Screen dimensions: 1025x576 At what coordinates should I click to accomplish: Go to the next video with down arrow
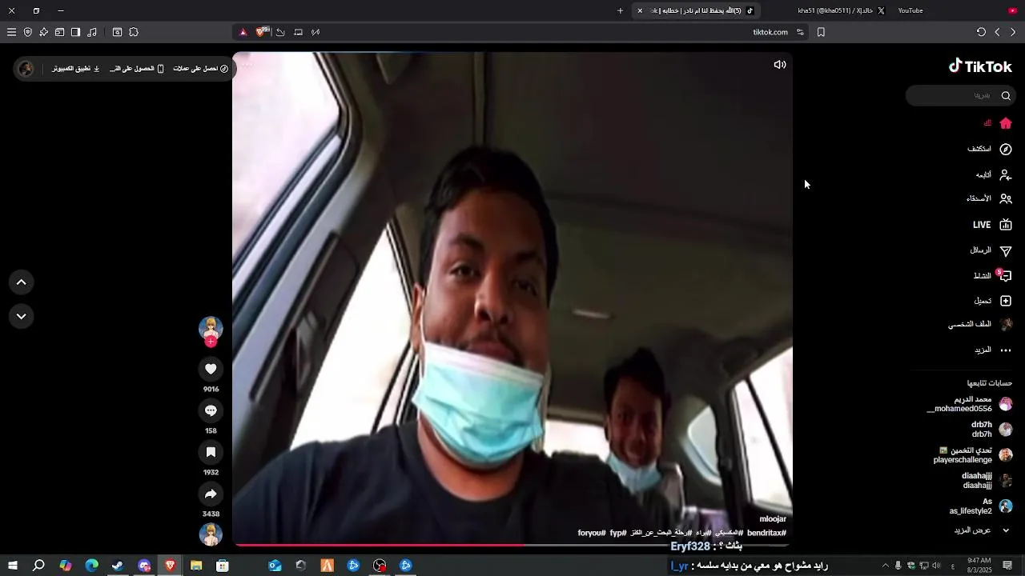coord(22,316)
